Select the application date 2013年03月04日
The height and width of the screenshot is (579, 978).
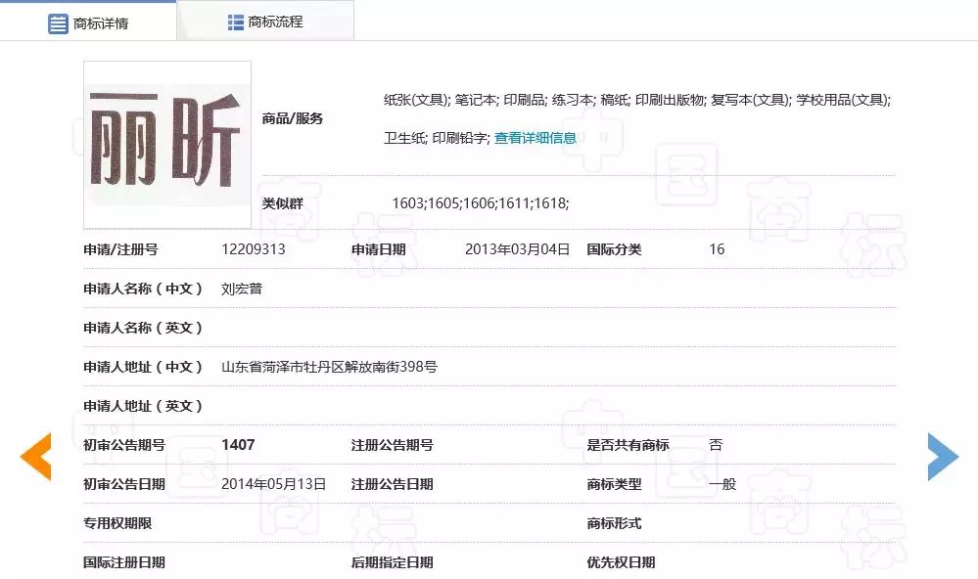[x=517, y=249]
